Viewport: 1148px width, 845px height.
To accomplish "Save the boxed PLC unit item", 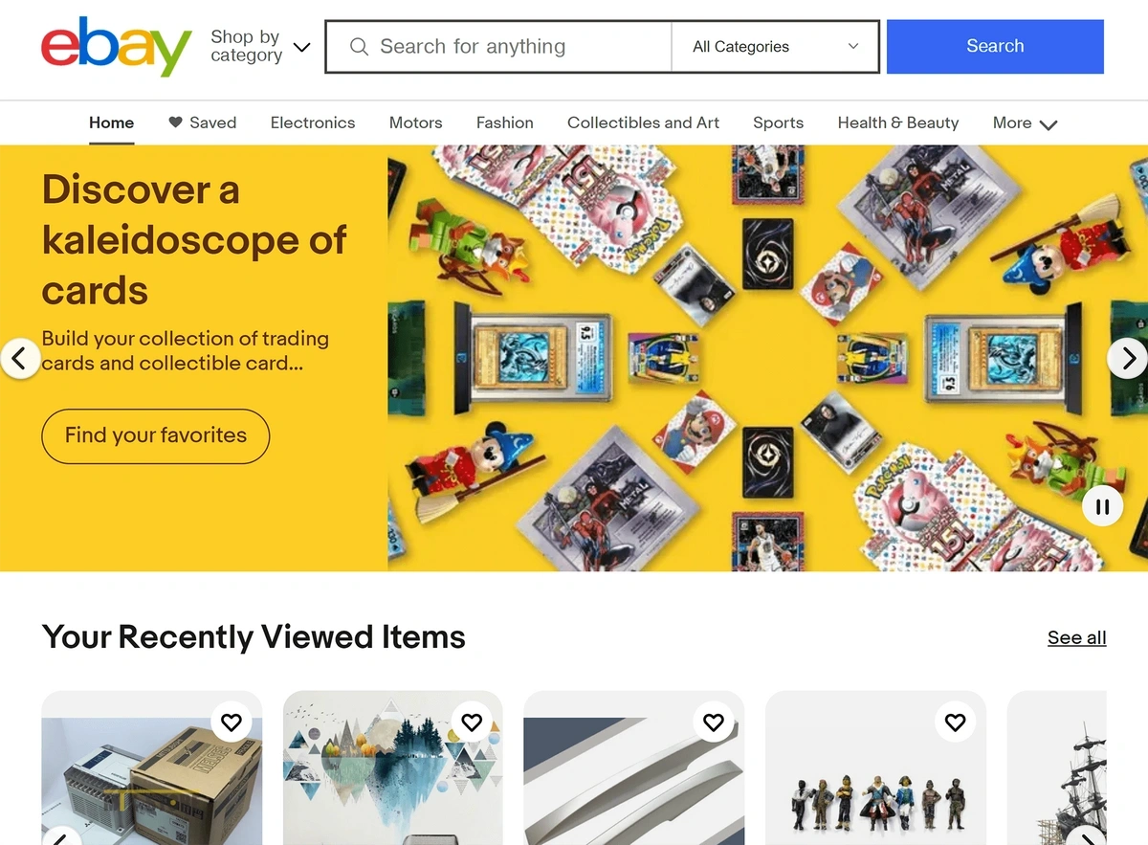I will [232, 722].
